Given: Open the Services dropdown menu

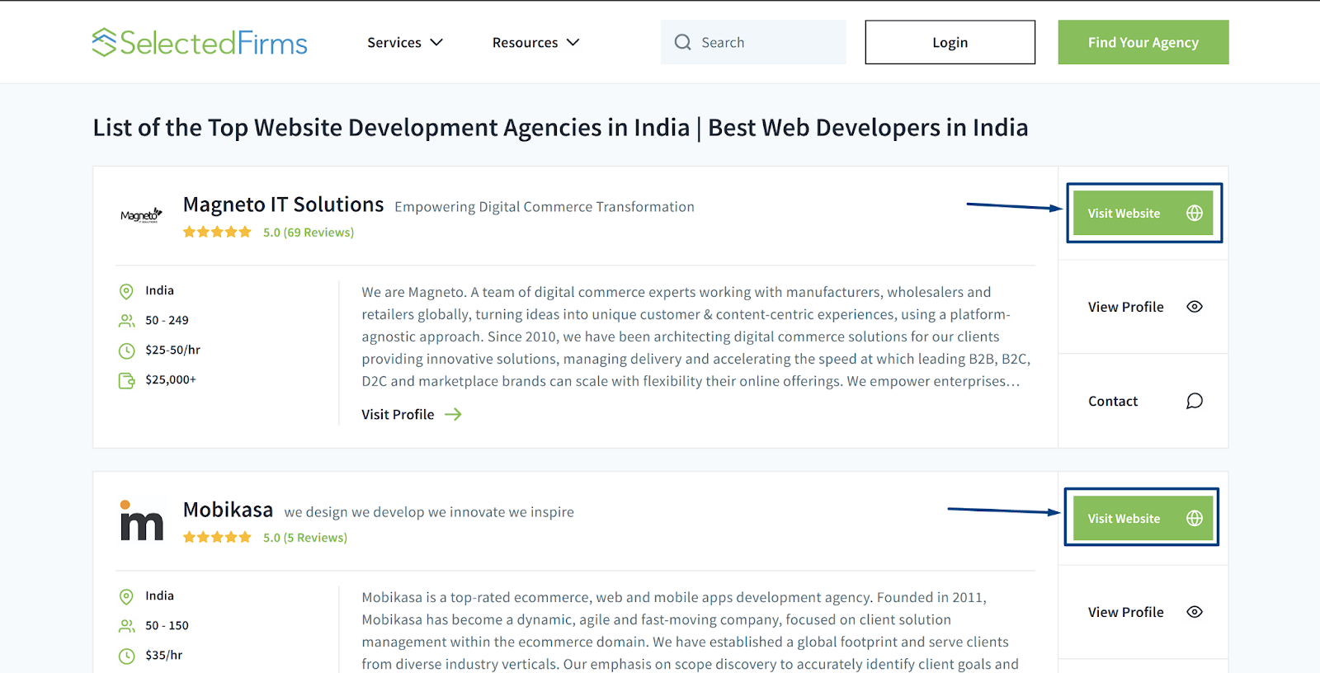Looking at the screenshot, I should [x=405, y=42].
